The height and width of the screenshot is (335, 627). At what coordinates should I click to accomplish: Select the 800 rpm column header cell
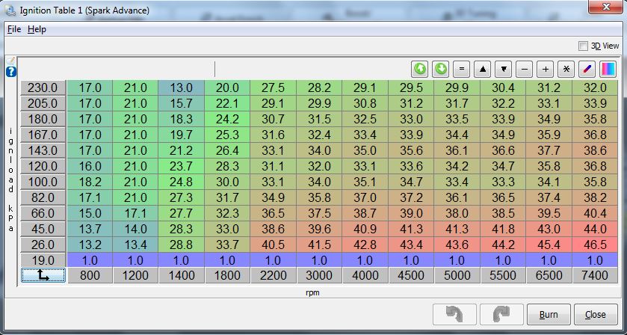tap(90, 275)
